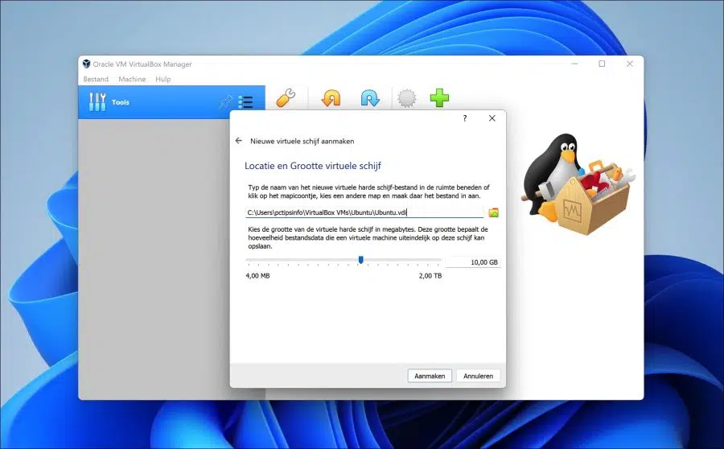Open the Tools list menu icon

coord(245,101)
